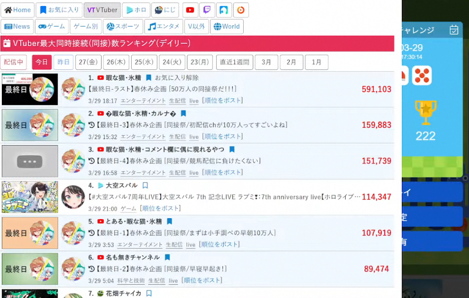Select the 今日 date filter
469x298 pixels.
click(42, 62)
